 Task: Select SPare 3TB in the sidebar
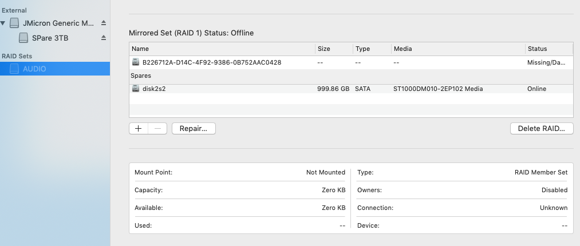click(x=51, y=38)
